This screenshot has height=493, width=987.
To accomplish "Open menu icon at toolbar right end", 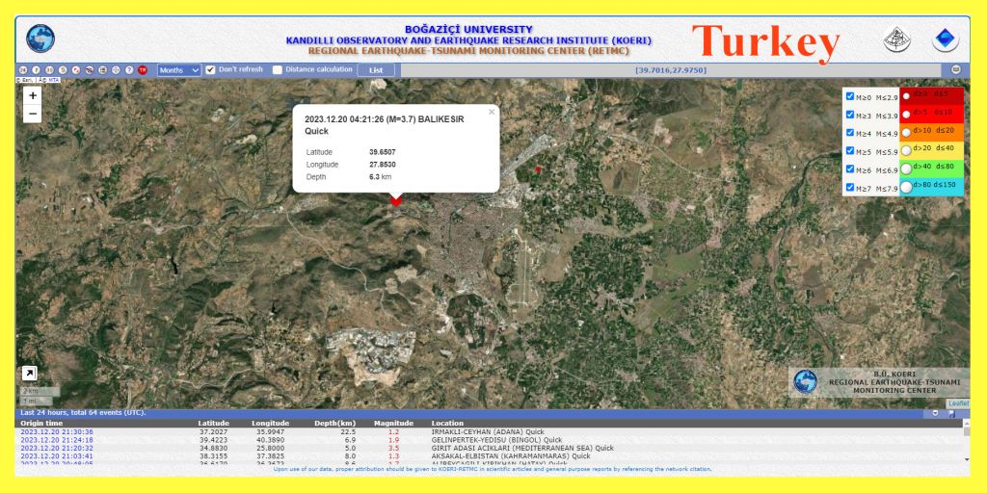I will pos(956,70).
